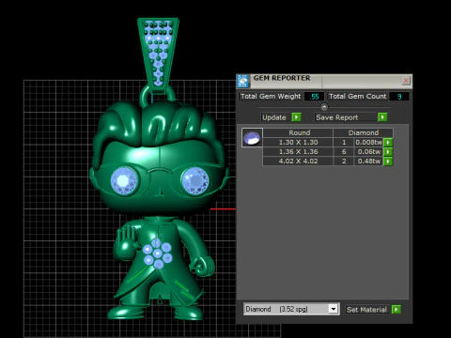Click the Update label
451x338 pixels.
[x=274, y=117]
